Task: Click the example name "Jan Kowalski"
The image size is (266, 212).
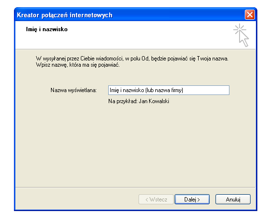Action: click(154, 101)
